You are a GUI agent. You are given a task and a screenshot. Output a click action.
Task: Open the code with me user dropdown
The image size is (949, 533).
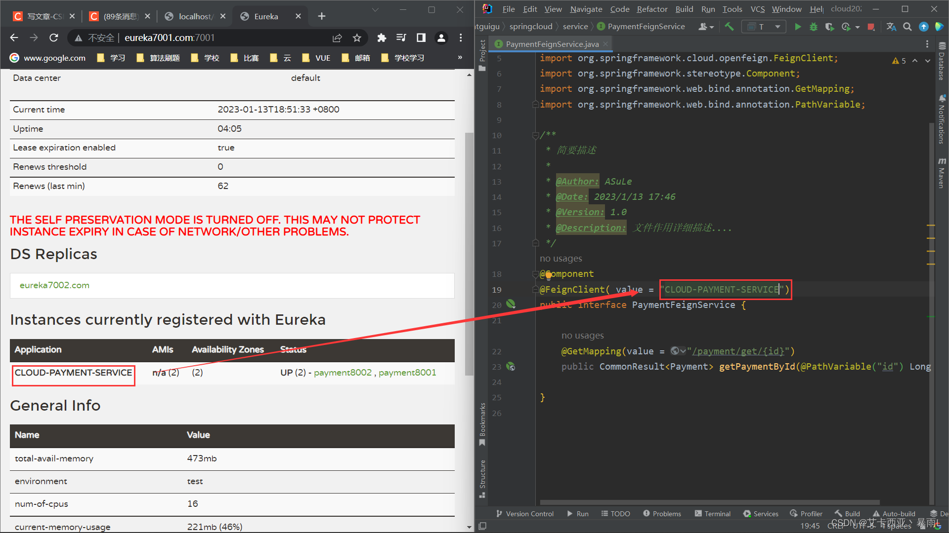tap(706, 27)
